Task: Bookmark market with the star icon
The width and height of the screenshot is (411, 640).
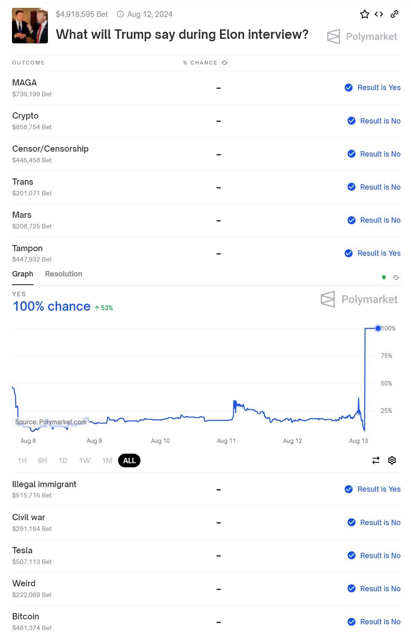Action: (x=364, y=14)
